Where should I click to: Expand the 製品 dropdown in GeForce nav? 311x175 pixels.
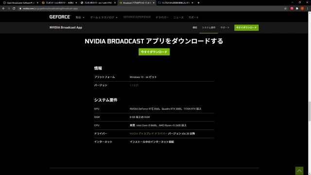80,17
